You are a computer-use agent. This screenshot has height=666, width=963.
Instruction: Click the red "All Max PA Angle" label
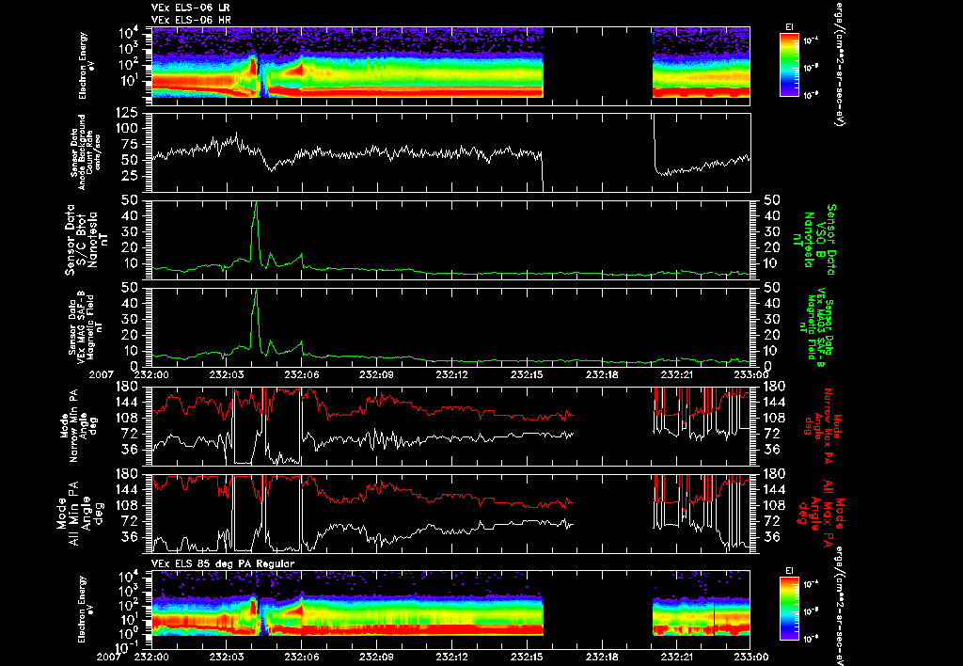pyautogui.click(x=823, y=514)
